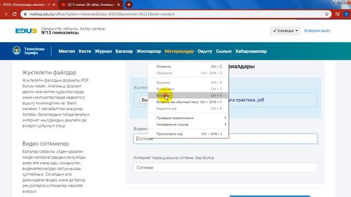Switch to the EDUS Электронды мектеп tab
The width and height of the screenshot is (351, 197).
tap(26, 4)
